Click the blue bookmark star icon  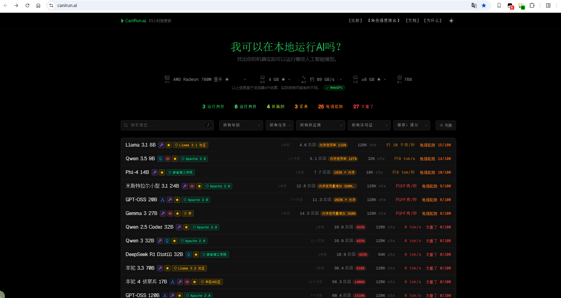pyautogui.click(x=484, y=5)
